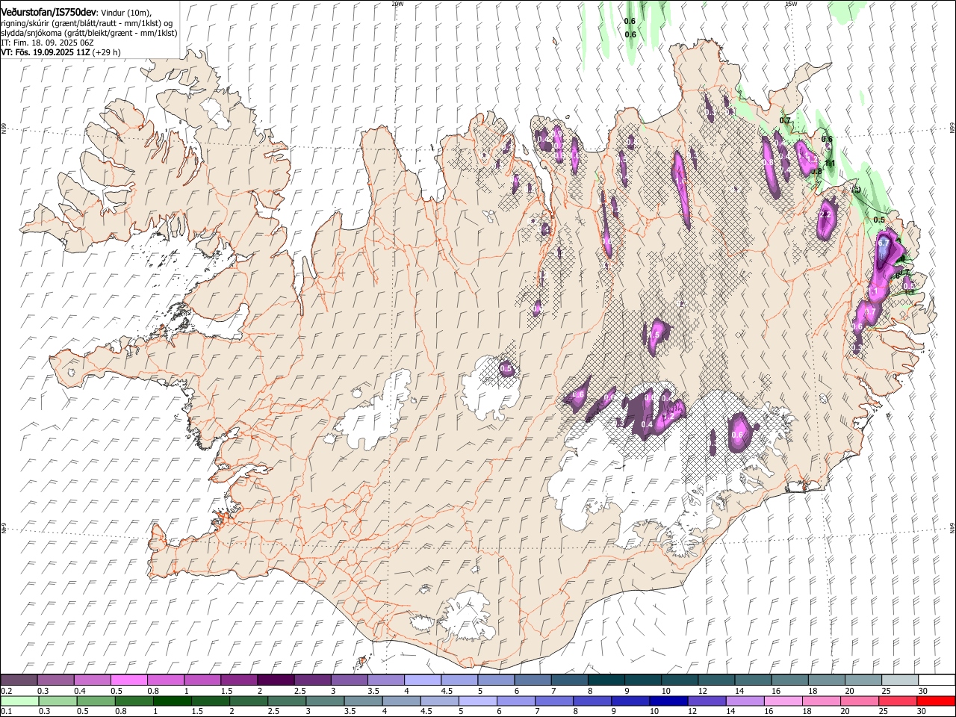Click the 'slydda/snjókoma' header text
Image resolution: width=956 pixels, height=717 pixels.
click(31, 33)
